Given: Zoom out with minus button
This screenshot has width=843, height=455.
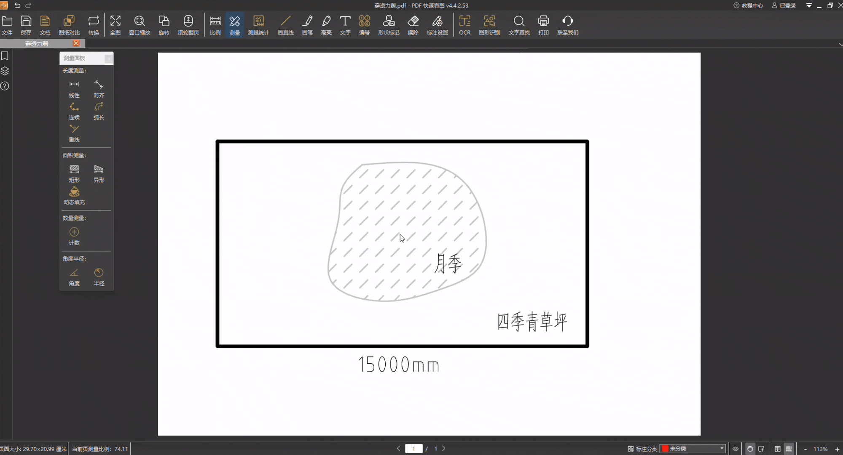Looking at the screenshot, I should [x=805, y=450].
